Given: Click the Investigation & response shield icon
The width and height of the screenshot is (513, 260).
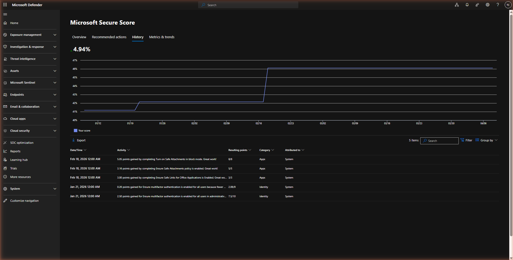Looking at the screenshot, I should (x=5, y=47).
